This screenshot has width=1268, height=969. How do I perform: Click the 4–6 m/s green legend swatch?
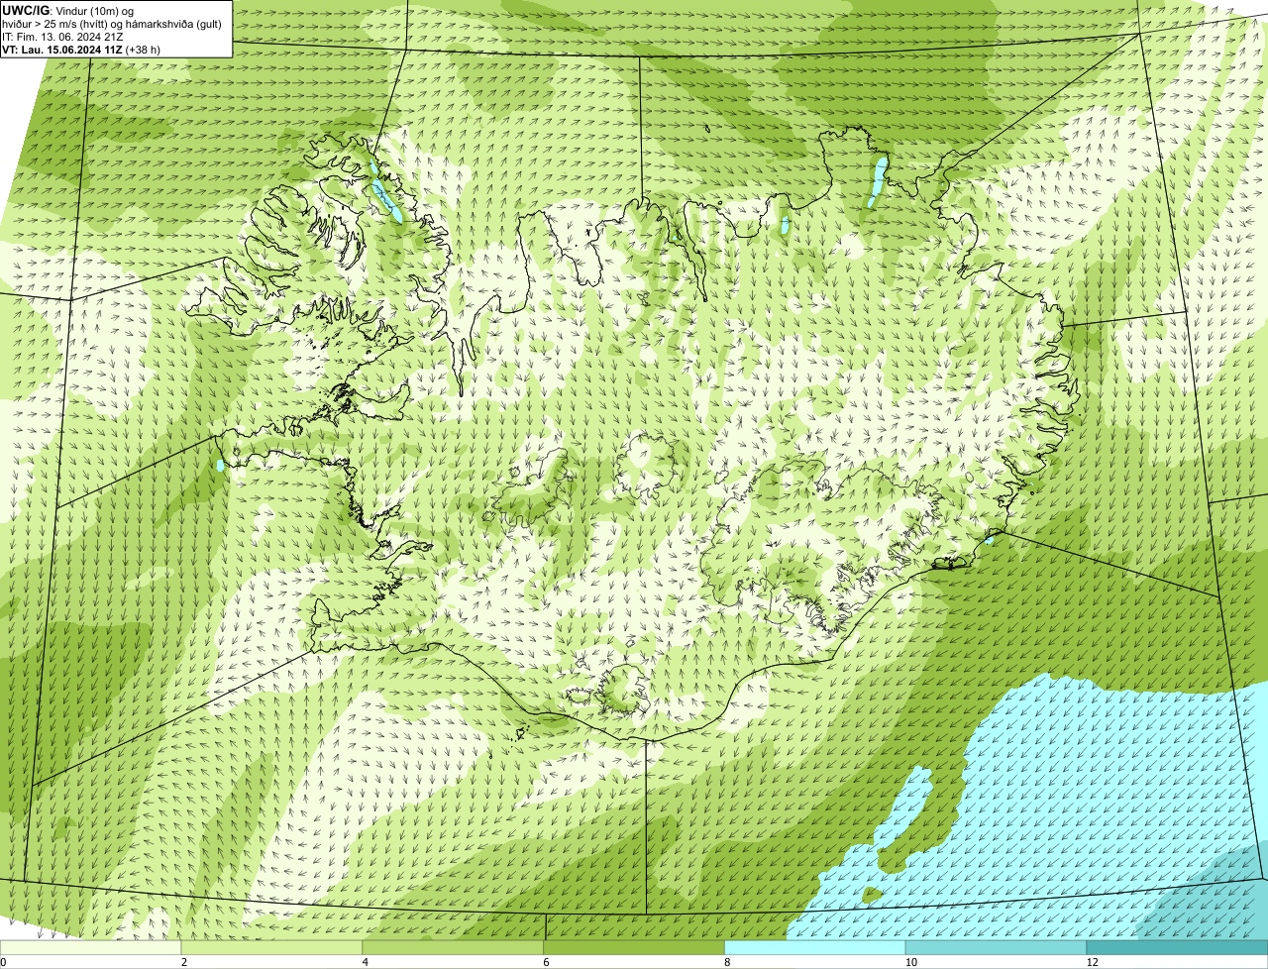[455, 947]
